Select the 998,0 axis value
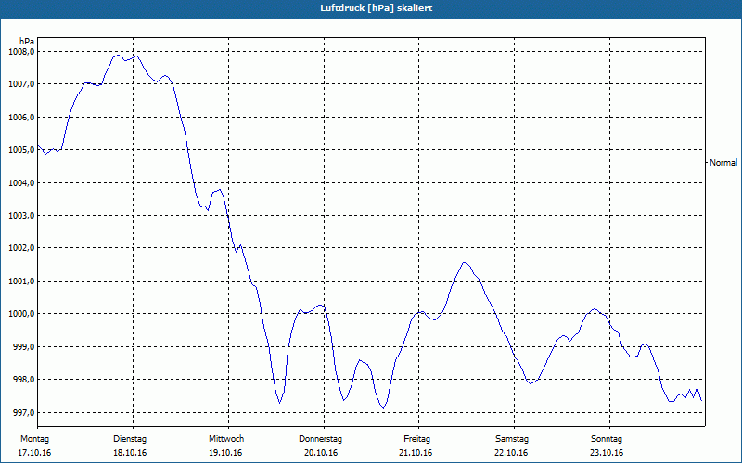Screen dimensions: 742x463 click(24, 380)
